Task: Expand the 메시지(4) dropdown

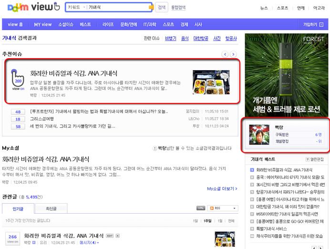Action: point(89,243)
